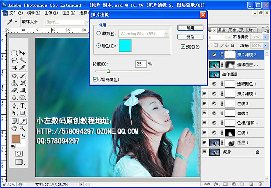This screenshot has height=188, width=271.
Task: Click the 复位 button
Action: (x=190, y=37)
